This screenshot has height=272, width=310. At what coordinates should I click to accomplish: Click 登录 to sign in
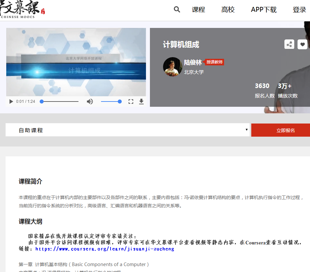[299, 10]
